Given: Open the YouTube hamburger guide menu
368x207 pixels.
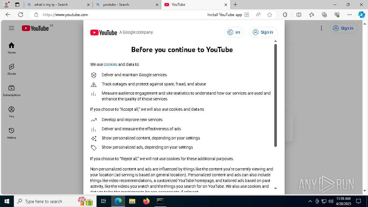Looking at the screenshot, I should click(11, 28).
